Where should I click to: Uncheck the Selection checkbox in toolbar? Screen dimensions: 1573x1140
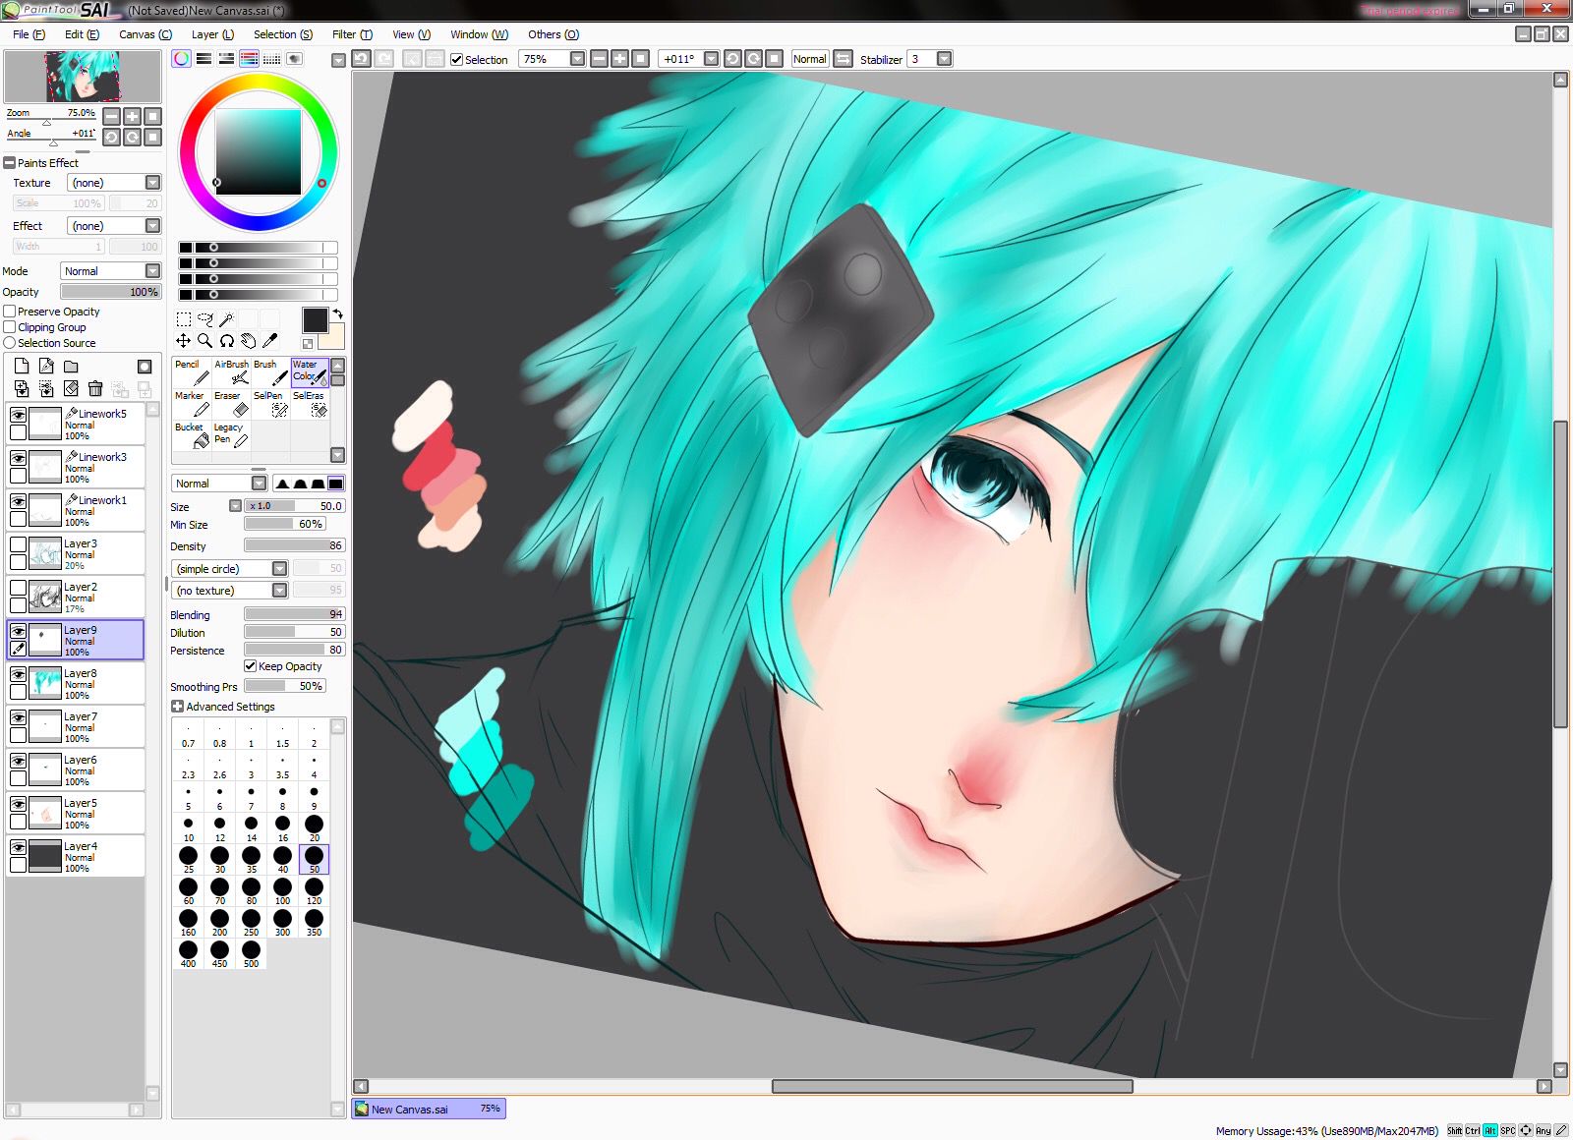(x=457, y=59)
